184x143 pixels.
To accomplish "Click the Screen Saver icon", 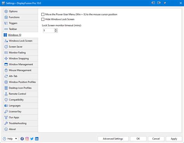I will pos(6,47).
